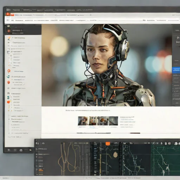Screen dimensions: 180x180
Task: Click the small green-yellow icon atop the dark sidebar header
Action: point(8,26)
